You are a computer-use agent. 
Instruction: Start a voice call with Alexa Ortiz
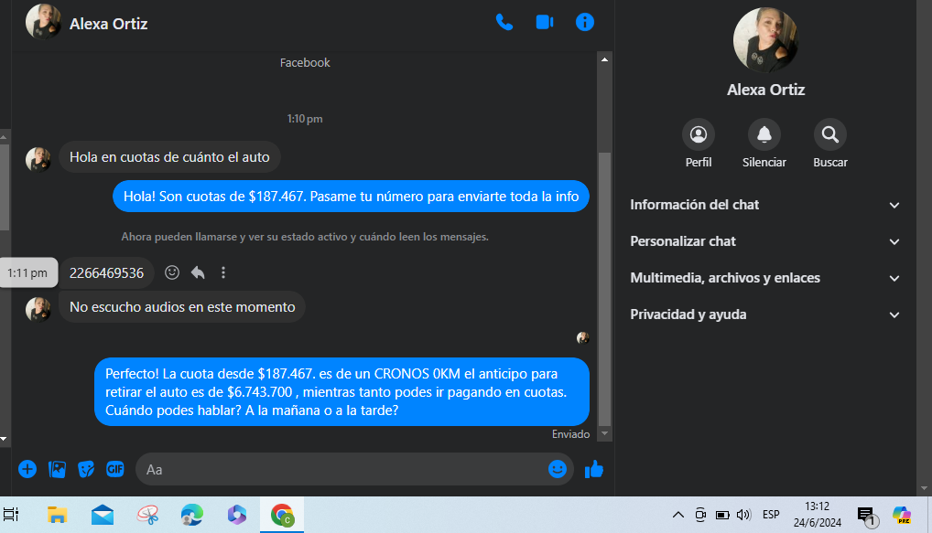click(504, 23)
